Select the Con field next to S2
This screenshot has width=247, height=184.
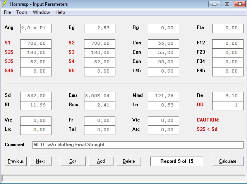(x=163, y=44)
